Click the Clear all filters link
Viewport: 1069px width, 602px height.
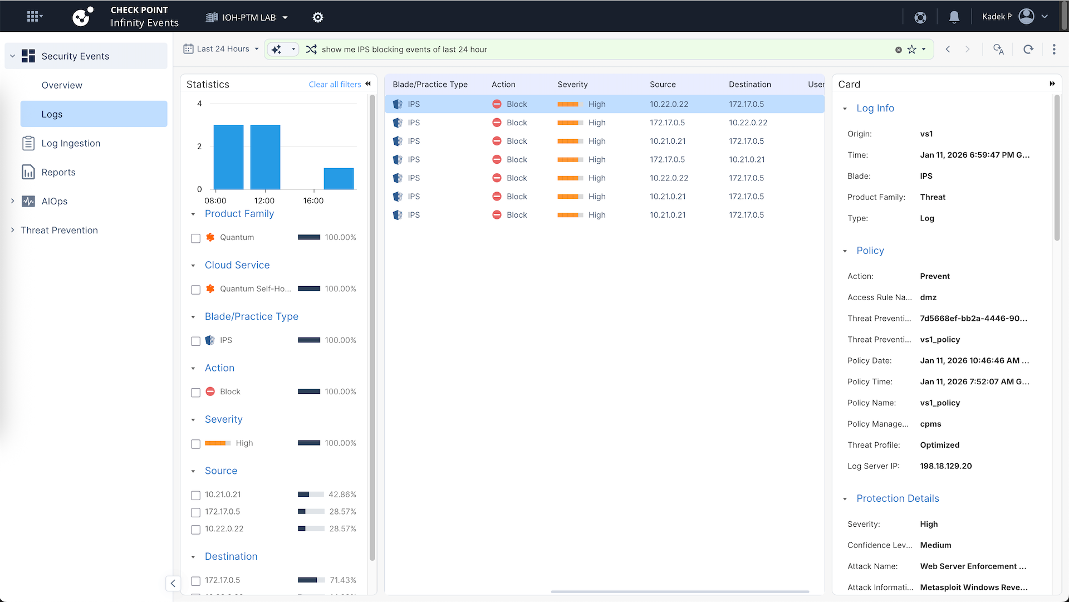pos(335,84)
